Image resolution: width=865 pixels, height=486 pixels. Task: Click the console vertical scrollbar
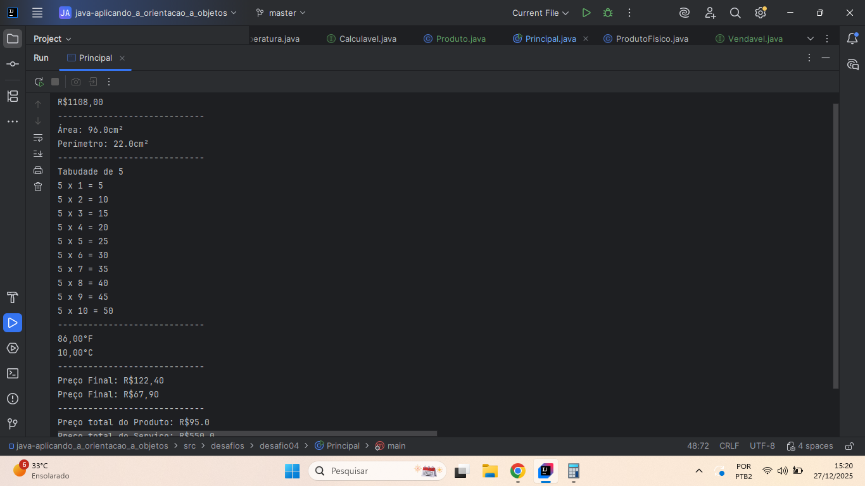click(836, 246)
